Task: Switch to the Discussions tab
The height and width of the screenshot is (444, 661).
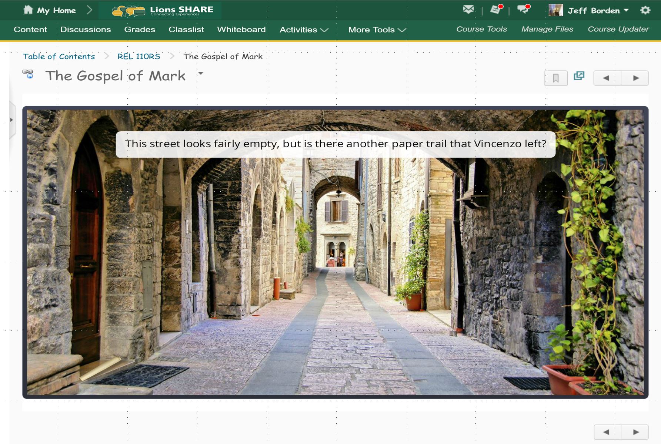Action: point(86,30)
